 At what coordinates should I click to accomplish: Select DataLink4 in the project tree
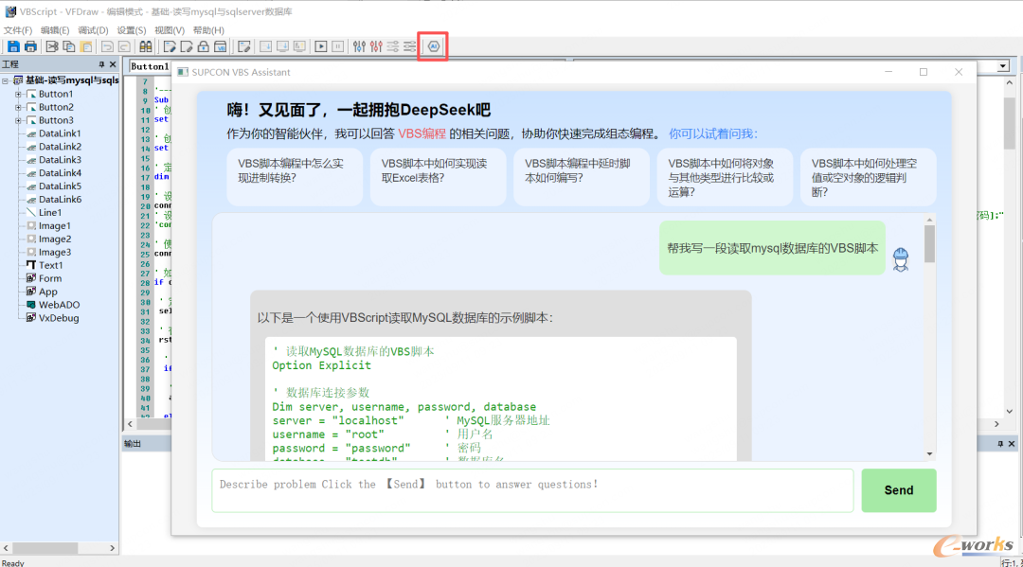(x=60, y=173)
